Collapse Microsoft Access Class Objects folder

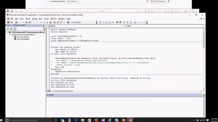(10, 35)
